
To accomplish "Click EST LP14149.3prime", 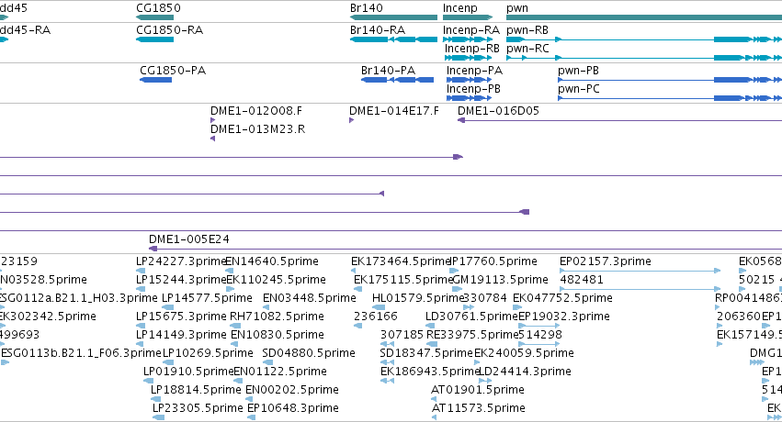I will pyautogui.click(x=181, y=335).
